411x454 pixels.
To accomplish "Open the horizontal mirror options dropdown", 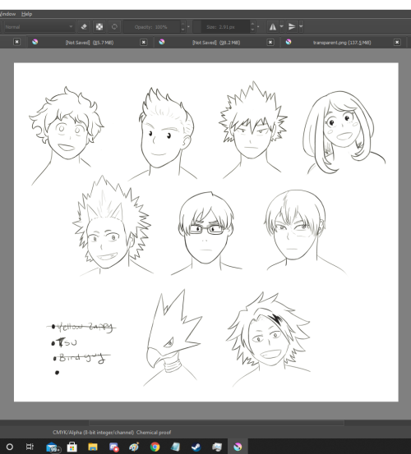I will click(x=281, y=27).
